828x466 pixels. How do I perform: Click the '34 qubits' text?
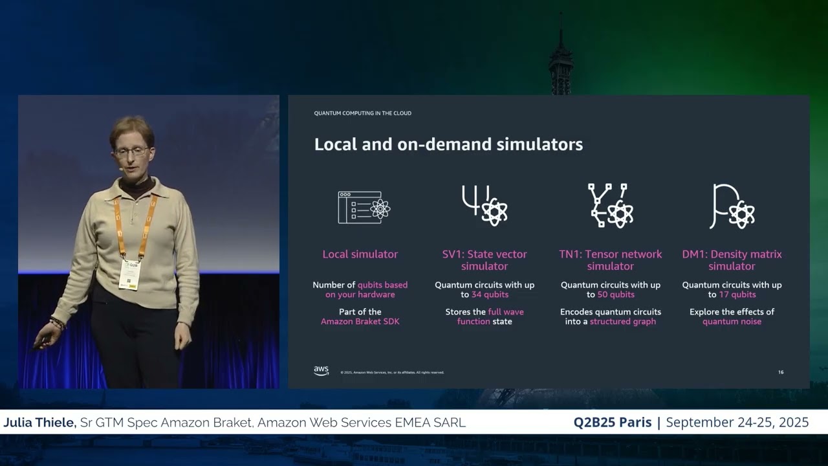490,294
